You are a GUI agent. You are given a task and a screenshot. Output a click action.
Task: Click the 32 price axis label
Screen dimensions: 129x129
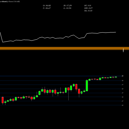[x=123, y=97]
